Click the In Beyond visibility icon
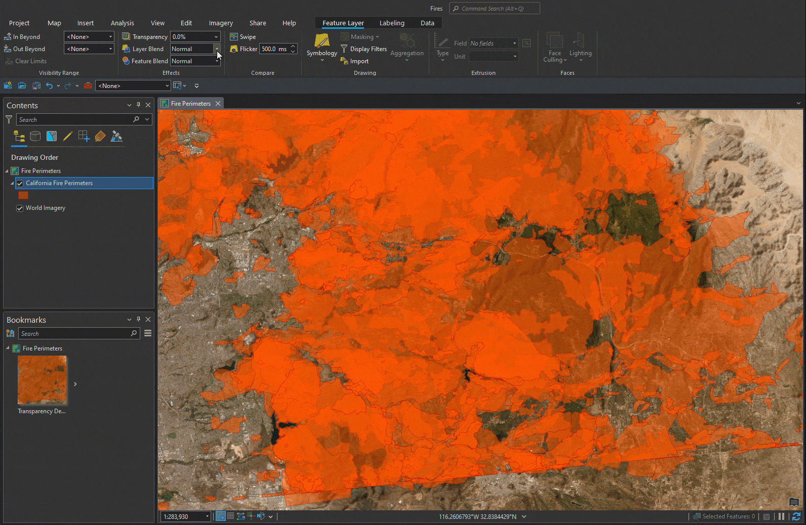Viewport: 806px width, 525px height. 8,36
